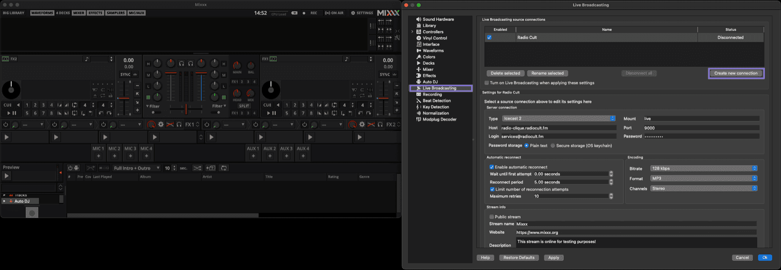Open the Format MP3 dropdown
The width and height of the screenshot is (781, 270).
[704, 178]
